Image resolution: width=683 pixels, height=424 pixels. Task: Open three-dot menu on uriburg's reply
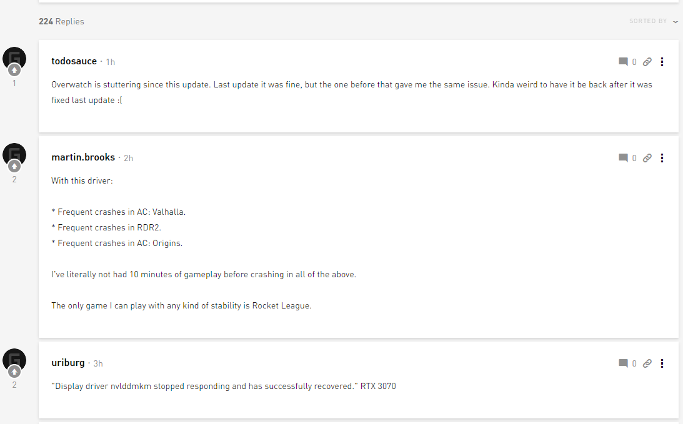[x=662, y=363]
